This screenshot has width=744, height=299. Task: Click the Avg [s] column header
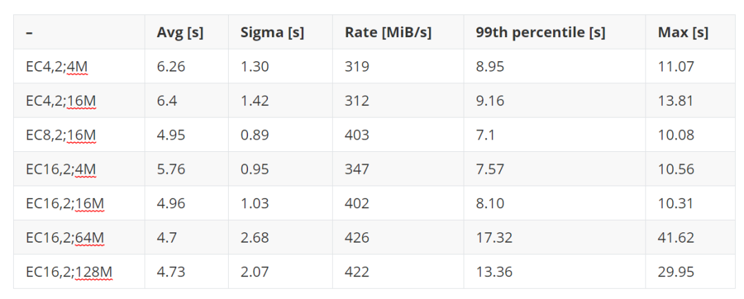(x=180, y=32)
